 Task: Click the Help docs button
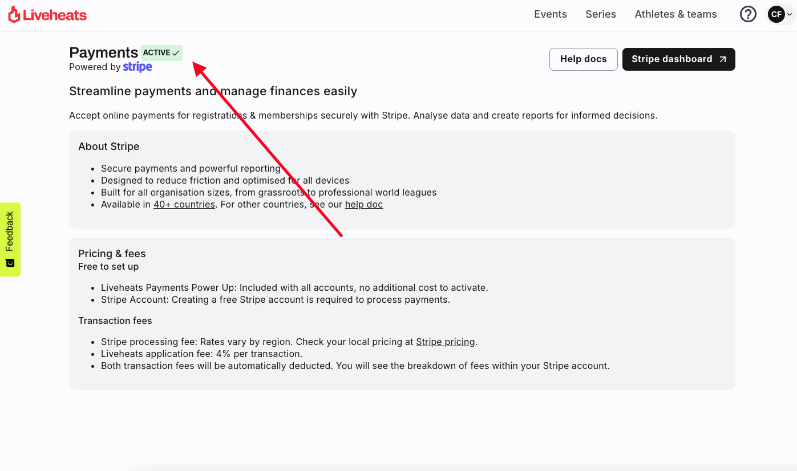[584, 59]
